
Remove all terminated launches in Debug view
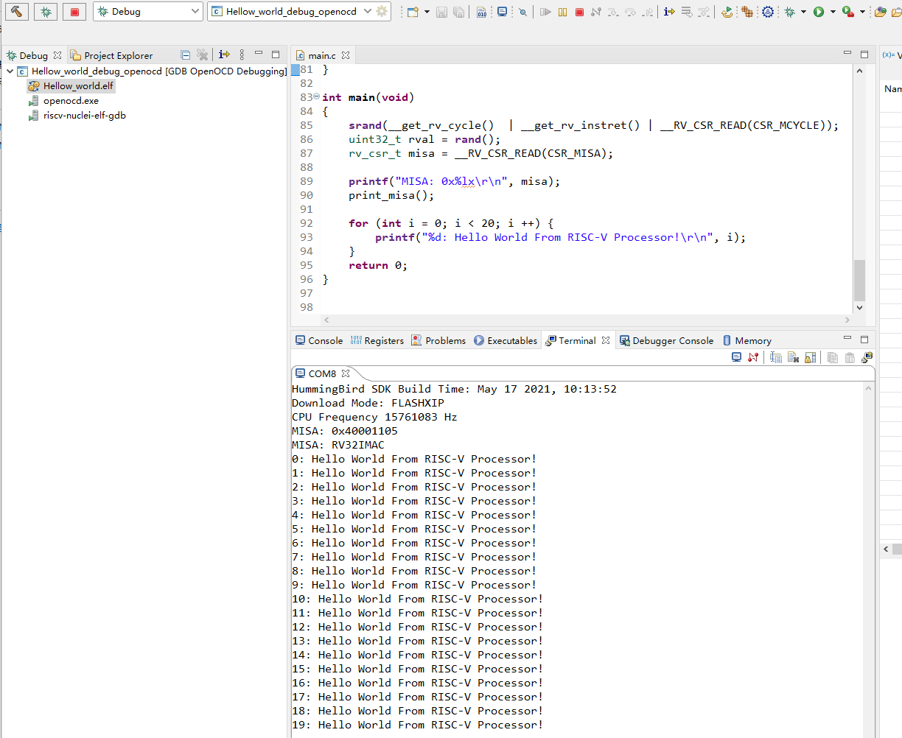pyautogui.click(x=203, y=55)
